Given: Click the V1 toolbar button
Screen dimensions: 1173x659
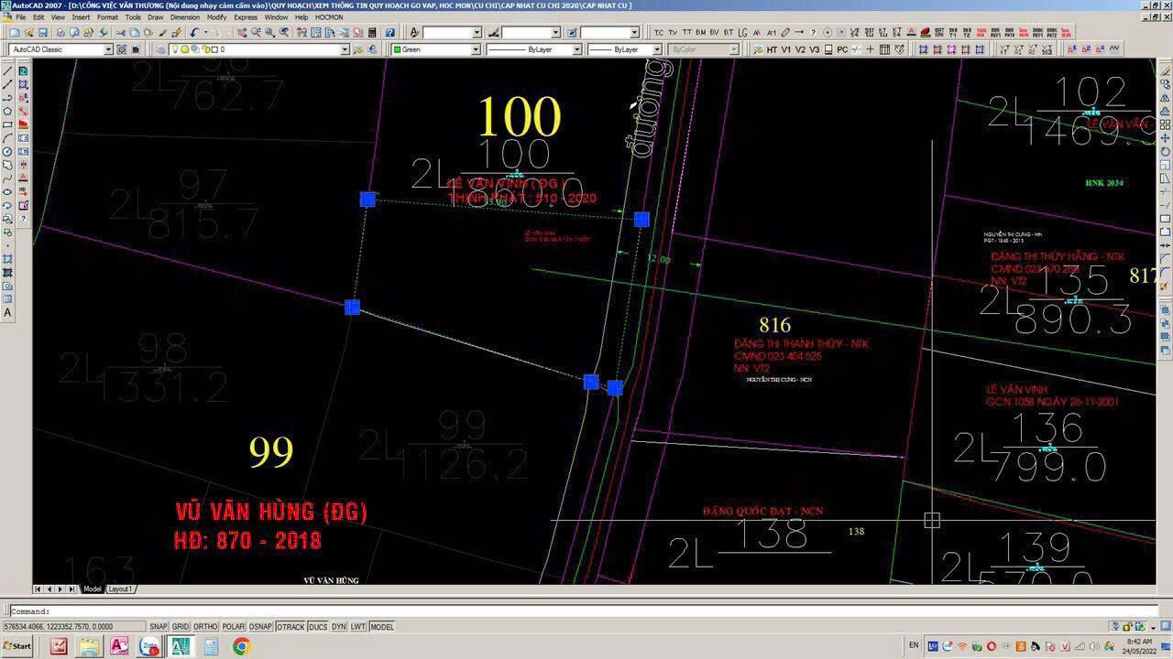Looking at the screenshot, I should click(x=786, y=49).
